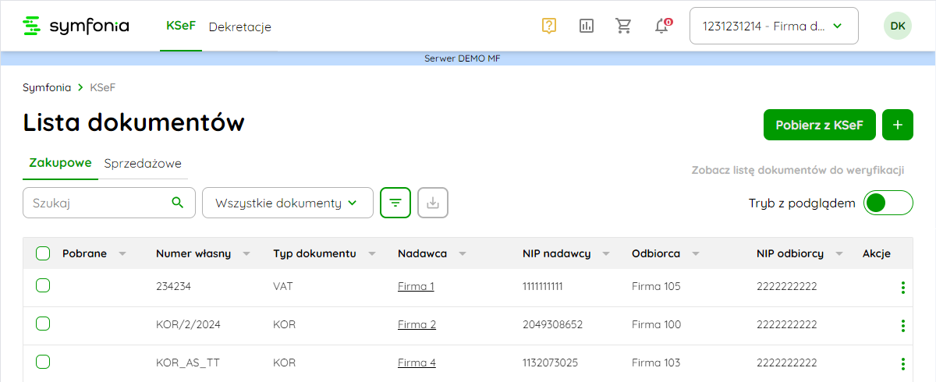Click the download export icon button
The height and width of the screenshot is (382, 936).
click(433, 203)
